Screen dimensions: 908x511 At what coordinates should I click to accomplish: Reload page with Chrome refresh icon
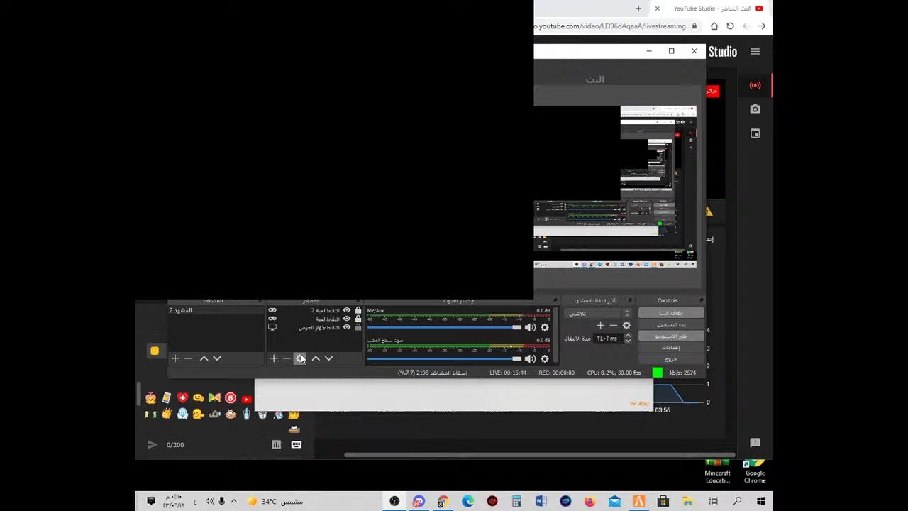pyautogui.click(x=730, y=26)
